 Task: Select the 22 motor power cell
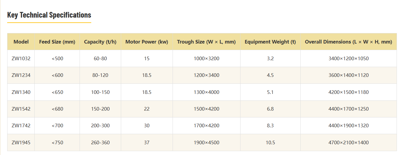(147, 109)
